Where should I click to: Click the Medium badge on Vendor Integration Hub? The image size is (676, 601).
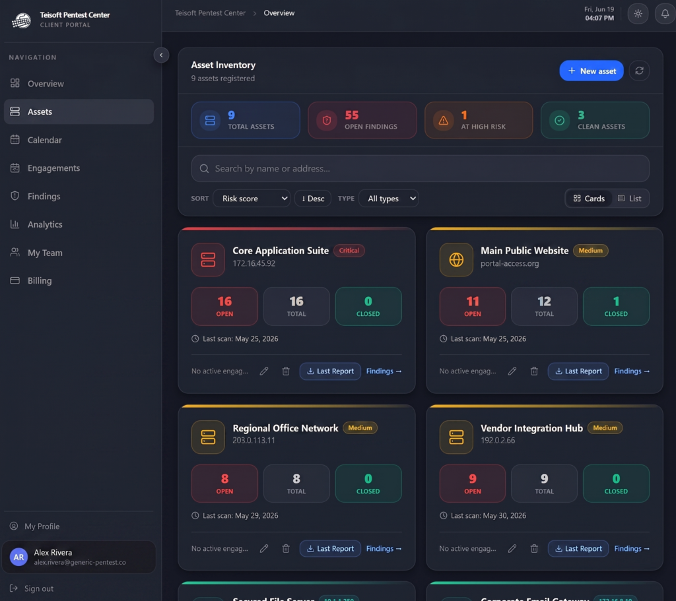tap(605, 427)
